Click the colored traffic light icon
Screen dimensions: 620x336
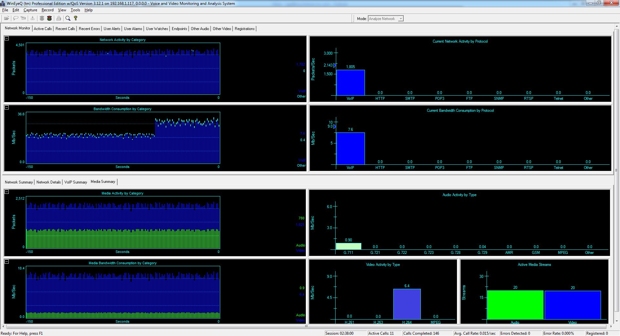(x=49, y=18)
